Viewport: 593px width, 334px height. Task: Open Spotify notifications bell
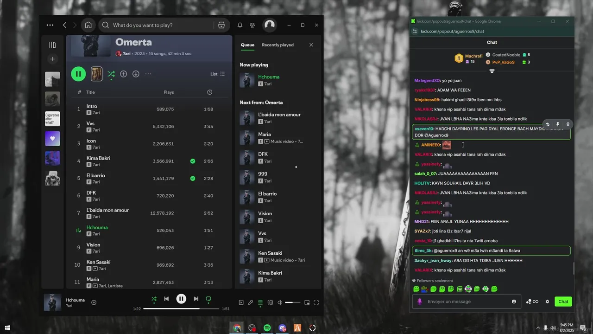click(x=240, y=25)
